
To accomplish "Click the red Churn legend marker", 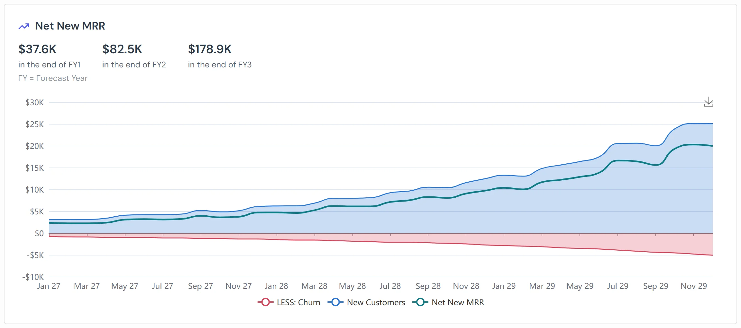I will pos(265,302).
